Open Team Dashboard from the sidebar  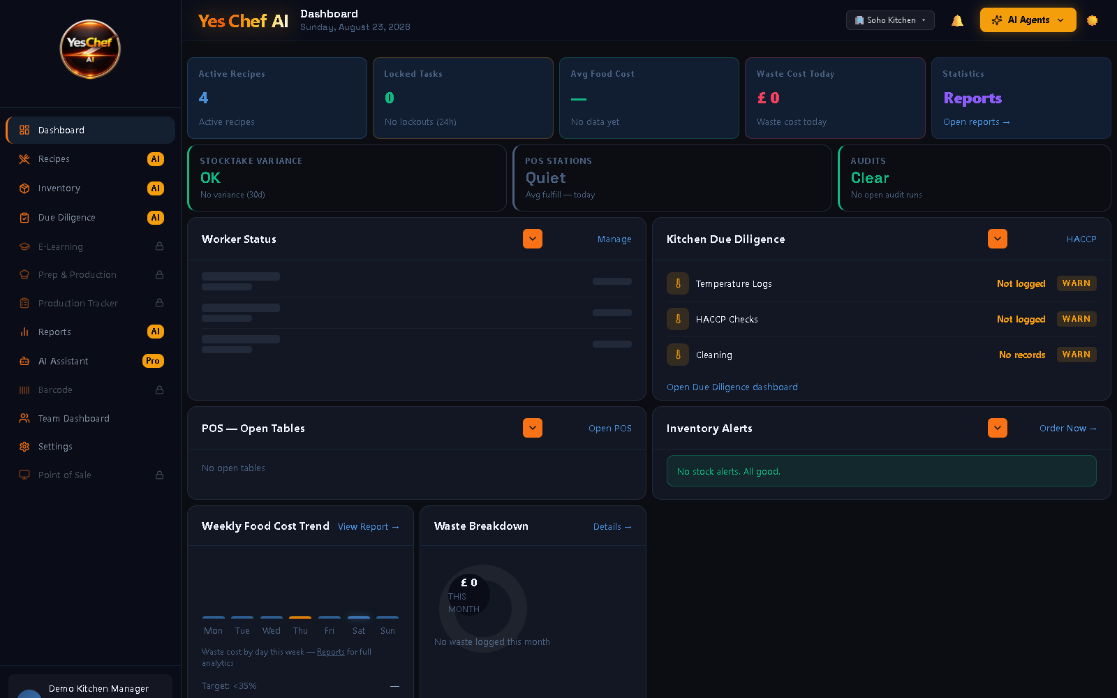coord(90,418)
